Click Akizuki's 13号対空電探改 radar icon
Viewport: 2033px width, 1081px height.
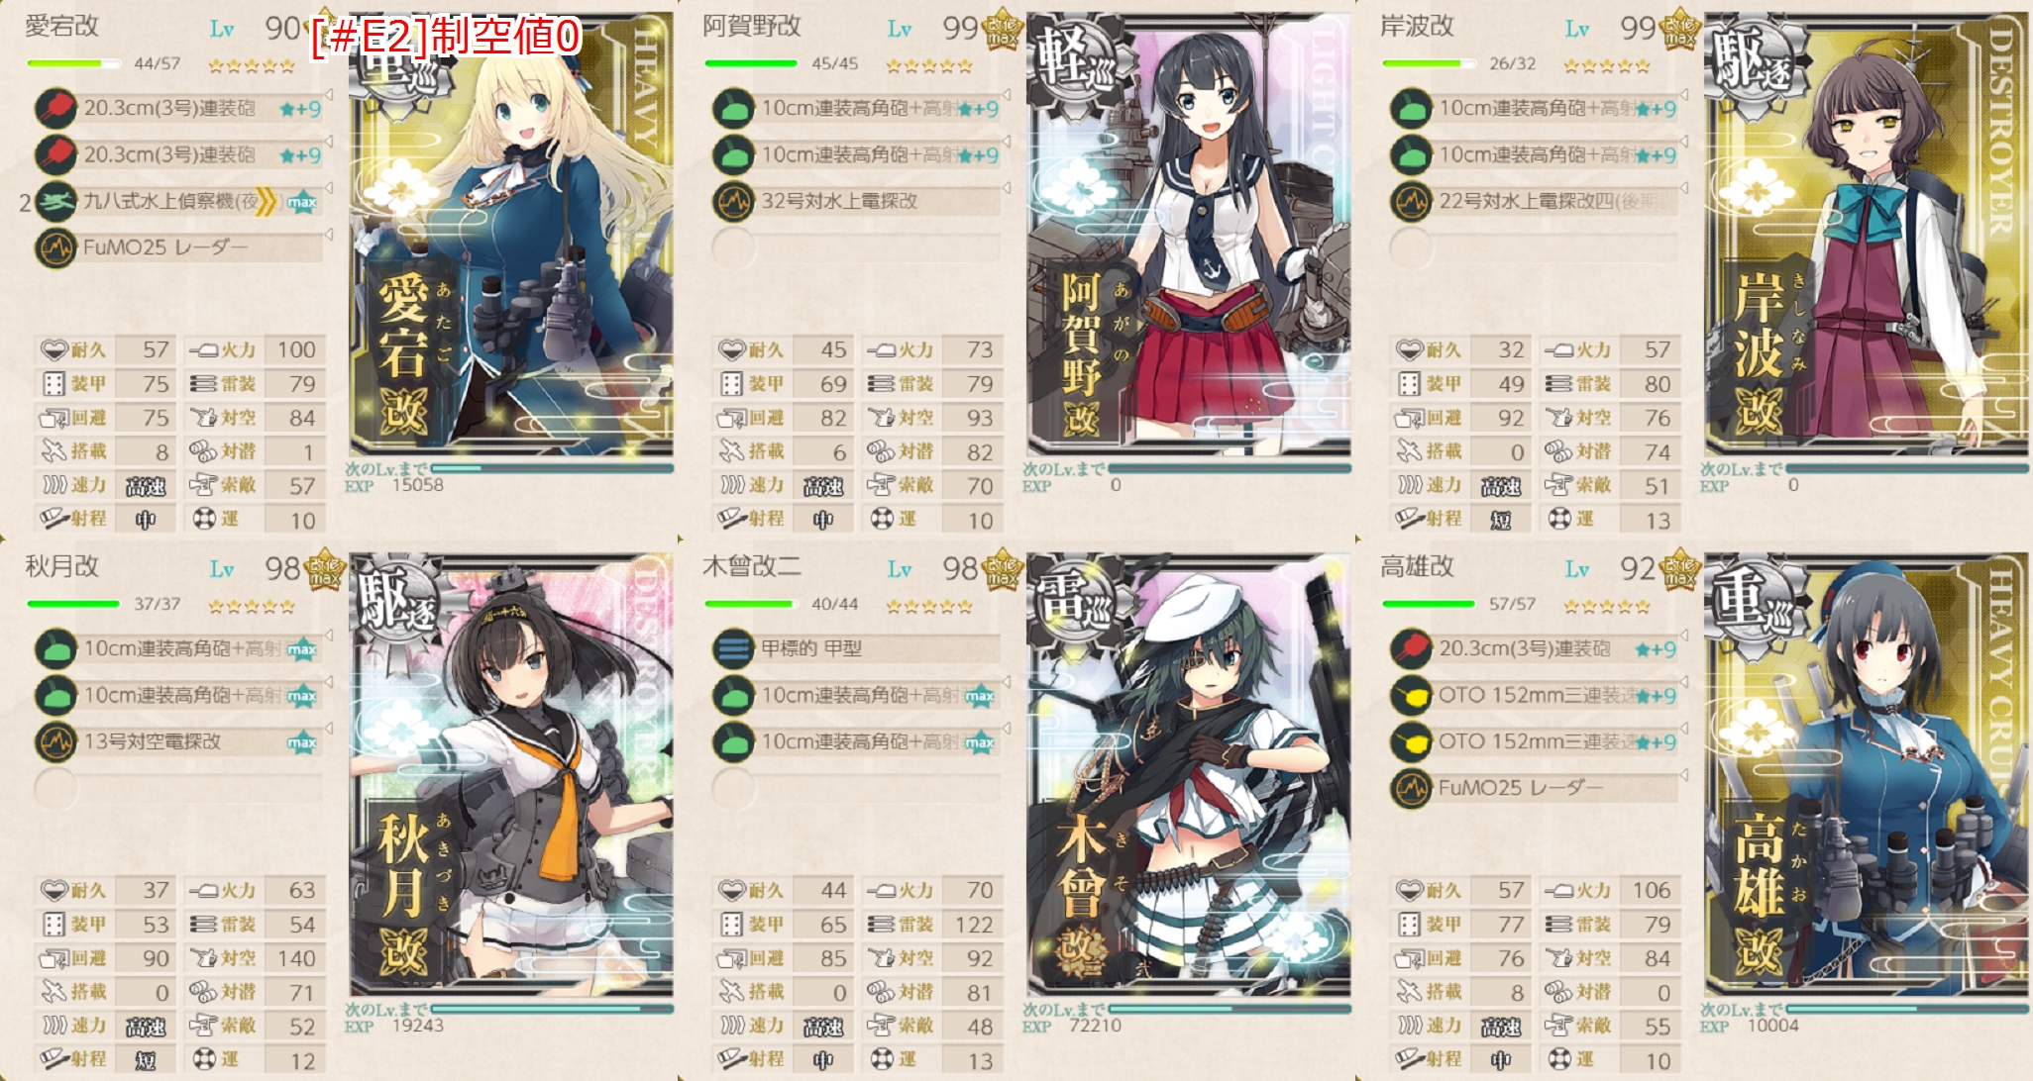pos(55,741)
